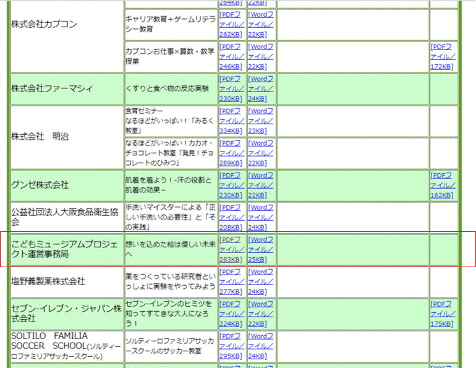The image size is (476, 368).
Task: Select こどもミュージアムプロジェクト運営事務局 cell
Action: coord(67,250)
